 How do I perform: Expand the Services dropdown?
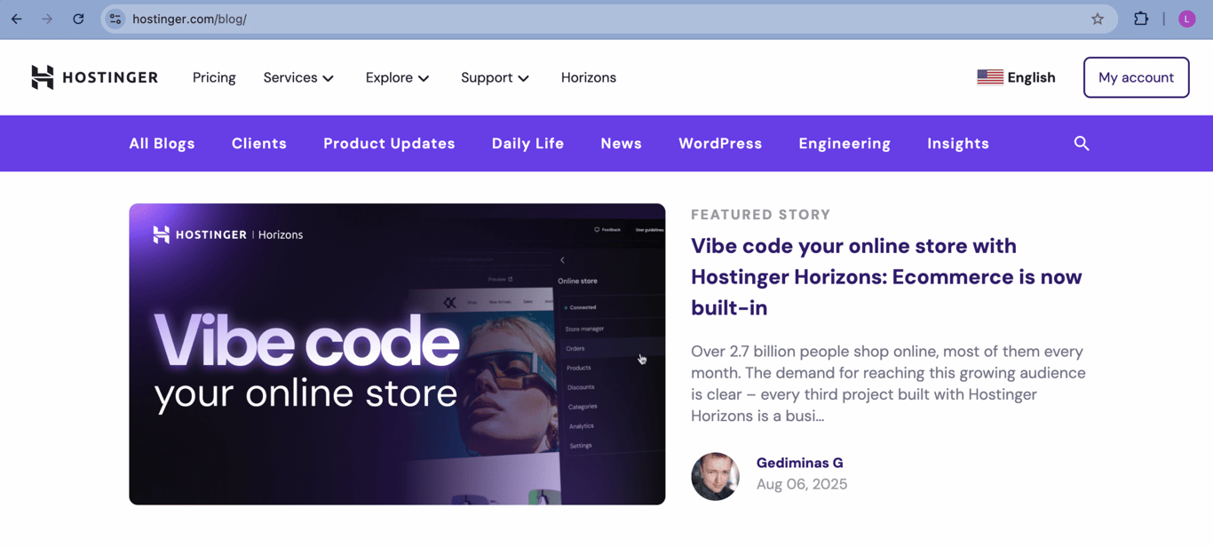(298, 77)
